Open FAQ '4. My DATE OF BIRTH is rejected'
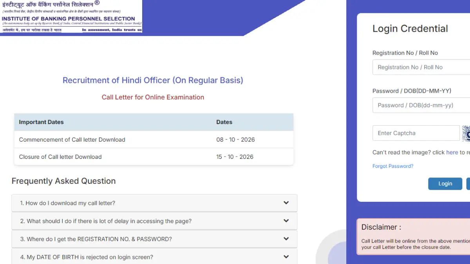Screen dimensions: 470x264 click(x=154, y=256)
